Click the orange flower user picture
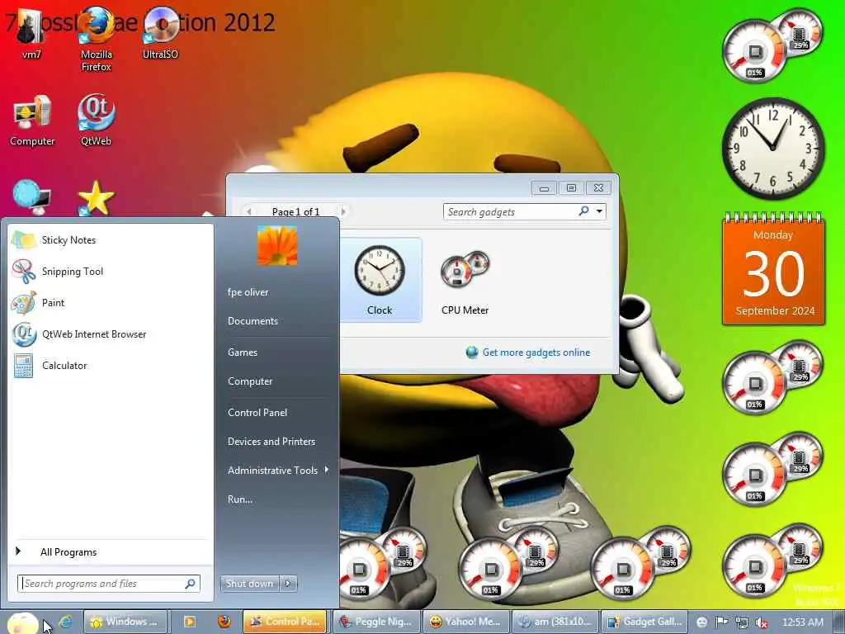The image size is (845, 634). click(277, 245)
